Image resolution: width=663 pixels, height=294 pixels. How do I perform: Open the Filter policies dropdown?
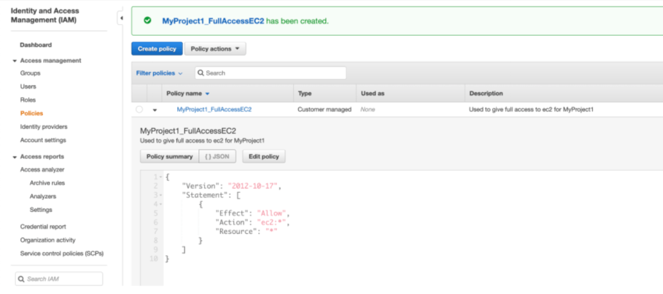[159, 73]
